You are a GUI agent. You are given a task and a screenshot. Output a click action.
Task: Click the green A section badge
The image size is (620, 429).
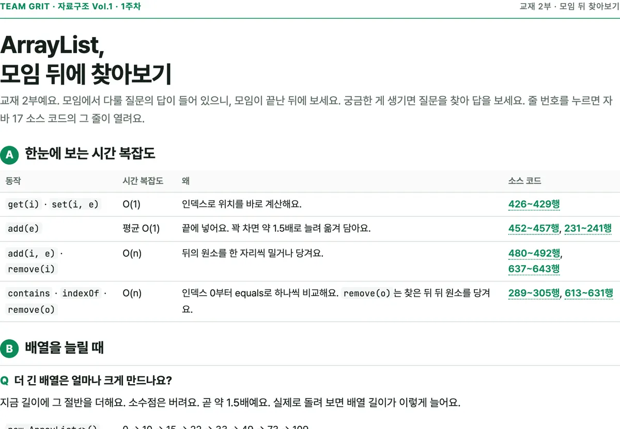(x=9, y=154)
